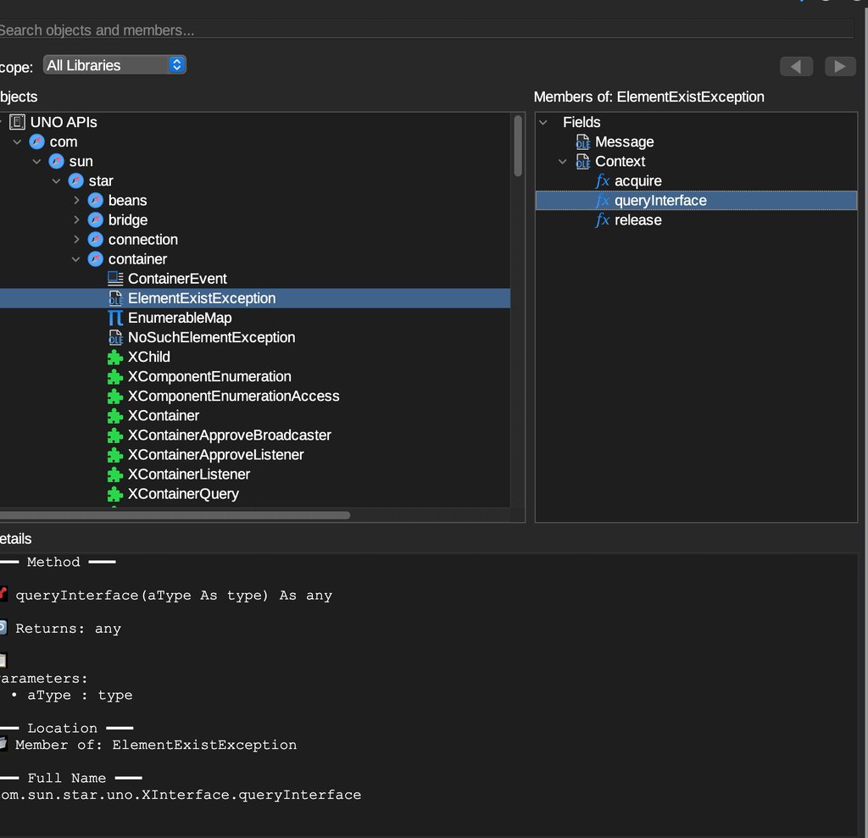This screenshot has height=838, width=868.
Task: Click the EnumerableMap pi icon
Action: tap(115, 318)
